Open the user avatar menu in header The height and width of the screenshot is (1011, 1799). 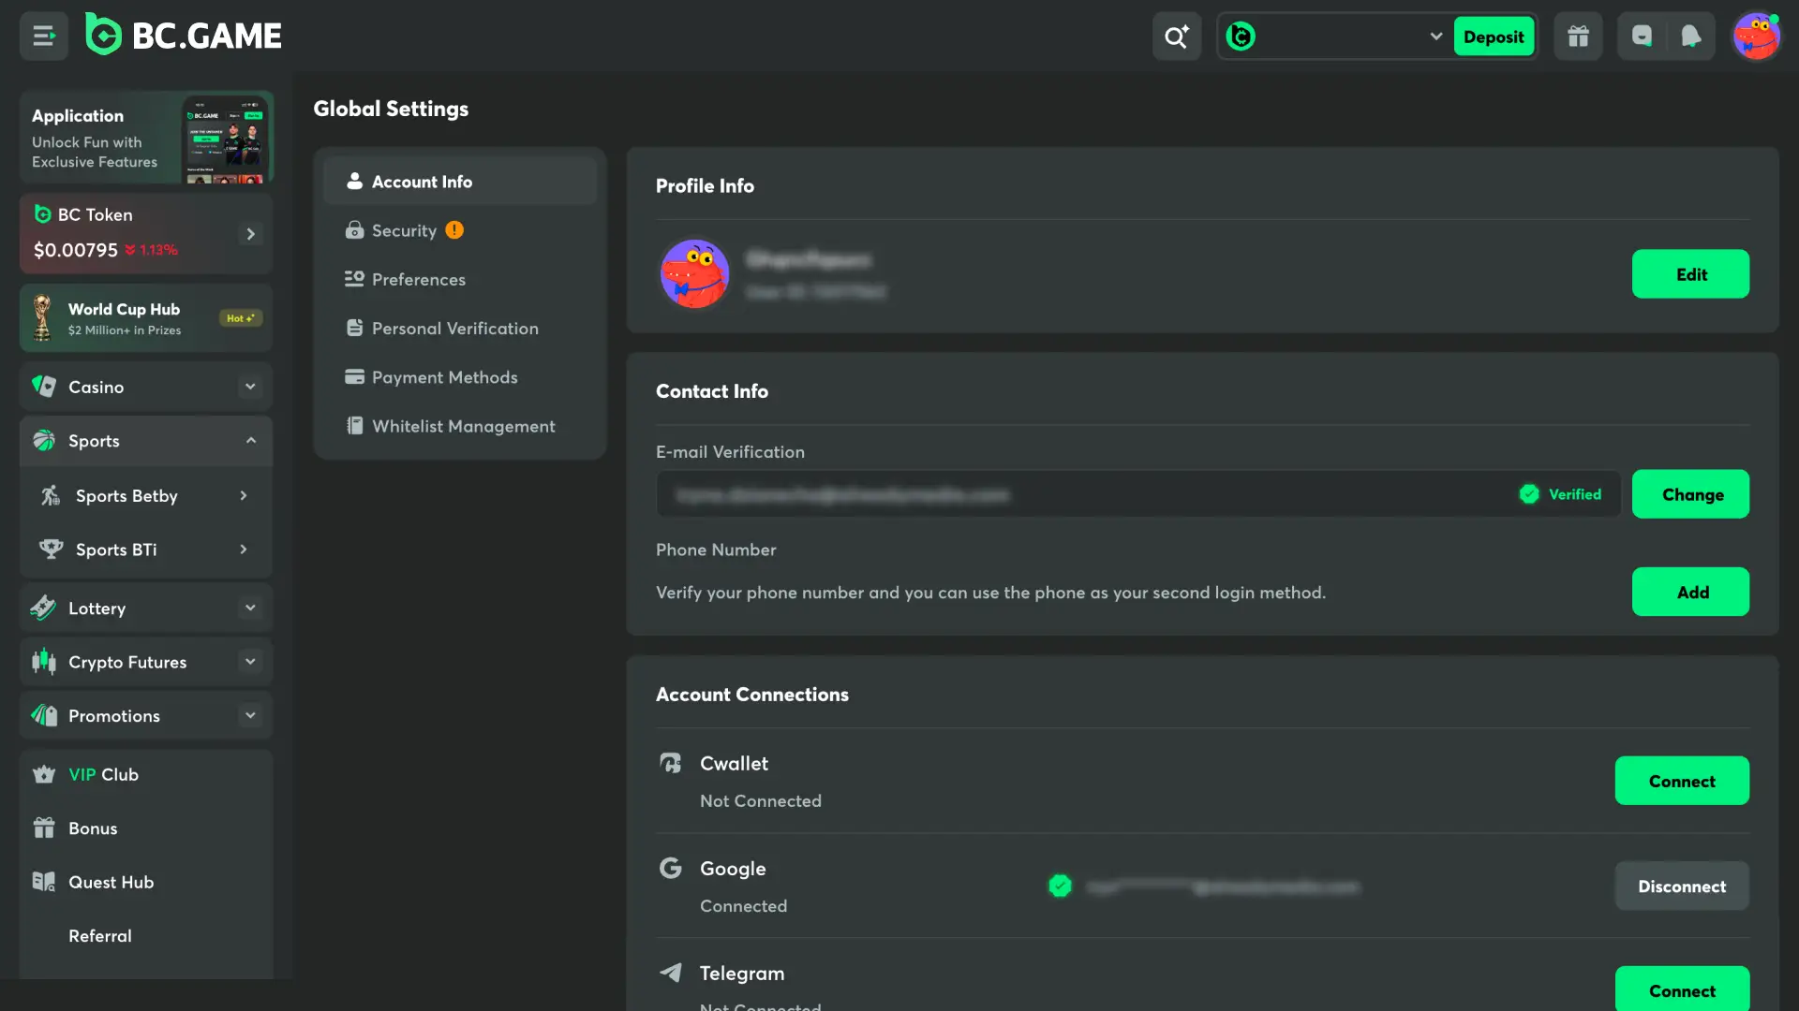pyautogui.click(x=1756, y=37)
